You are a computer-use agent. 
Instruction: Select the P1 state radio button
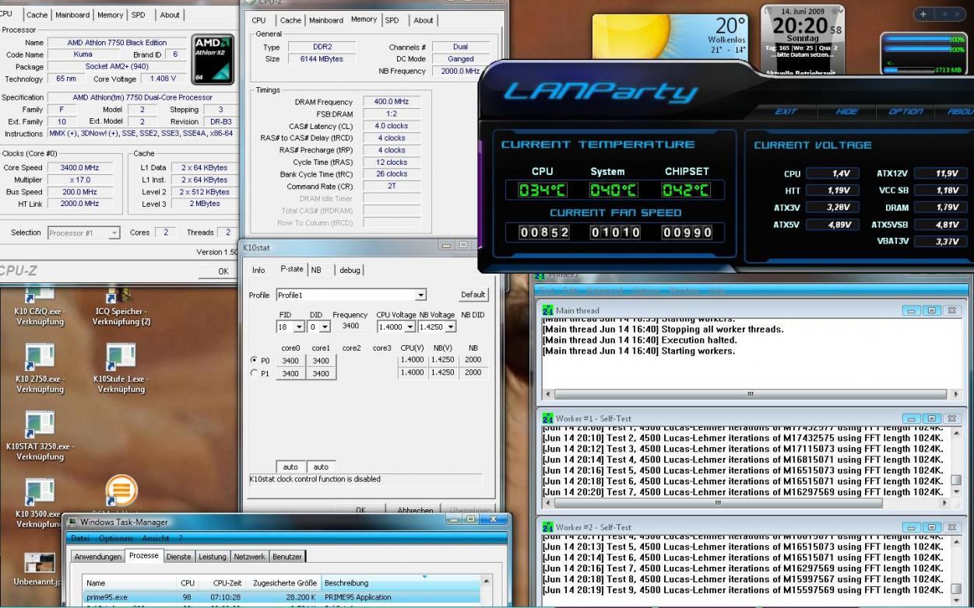coord(254,373)
